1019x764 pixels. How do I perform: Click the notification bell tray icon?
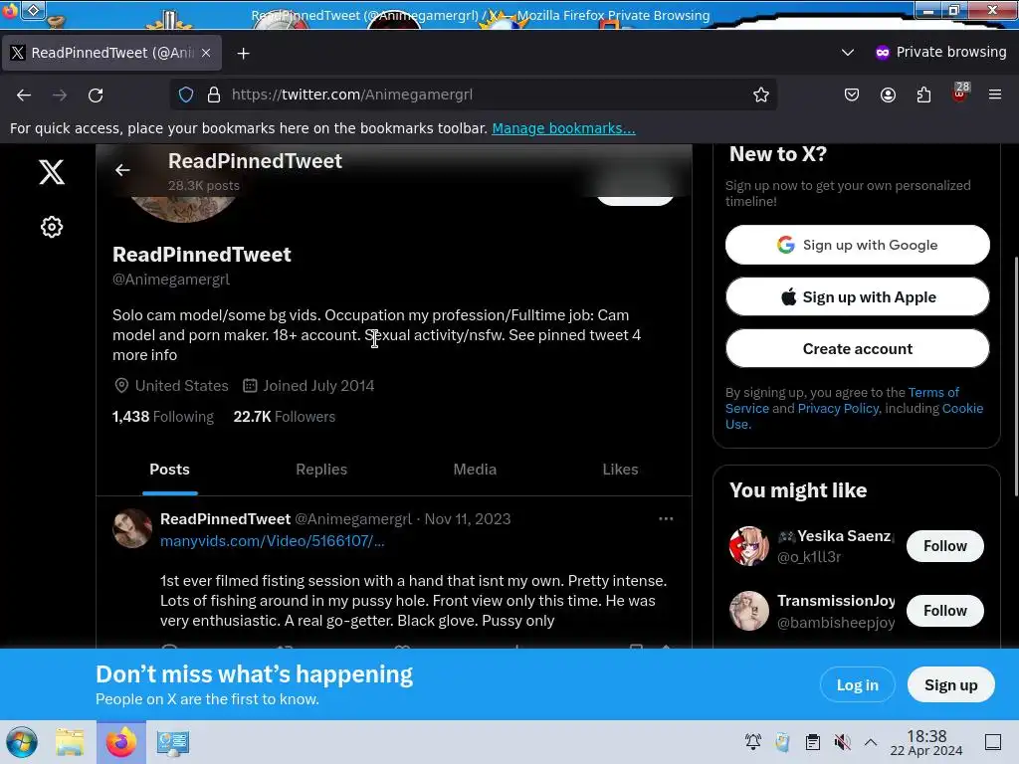[x=753, y=742]
